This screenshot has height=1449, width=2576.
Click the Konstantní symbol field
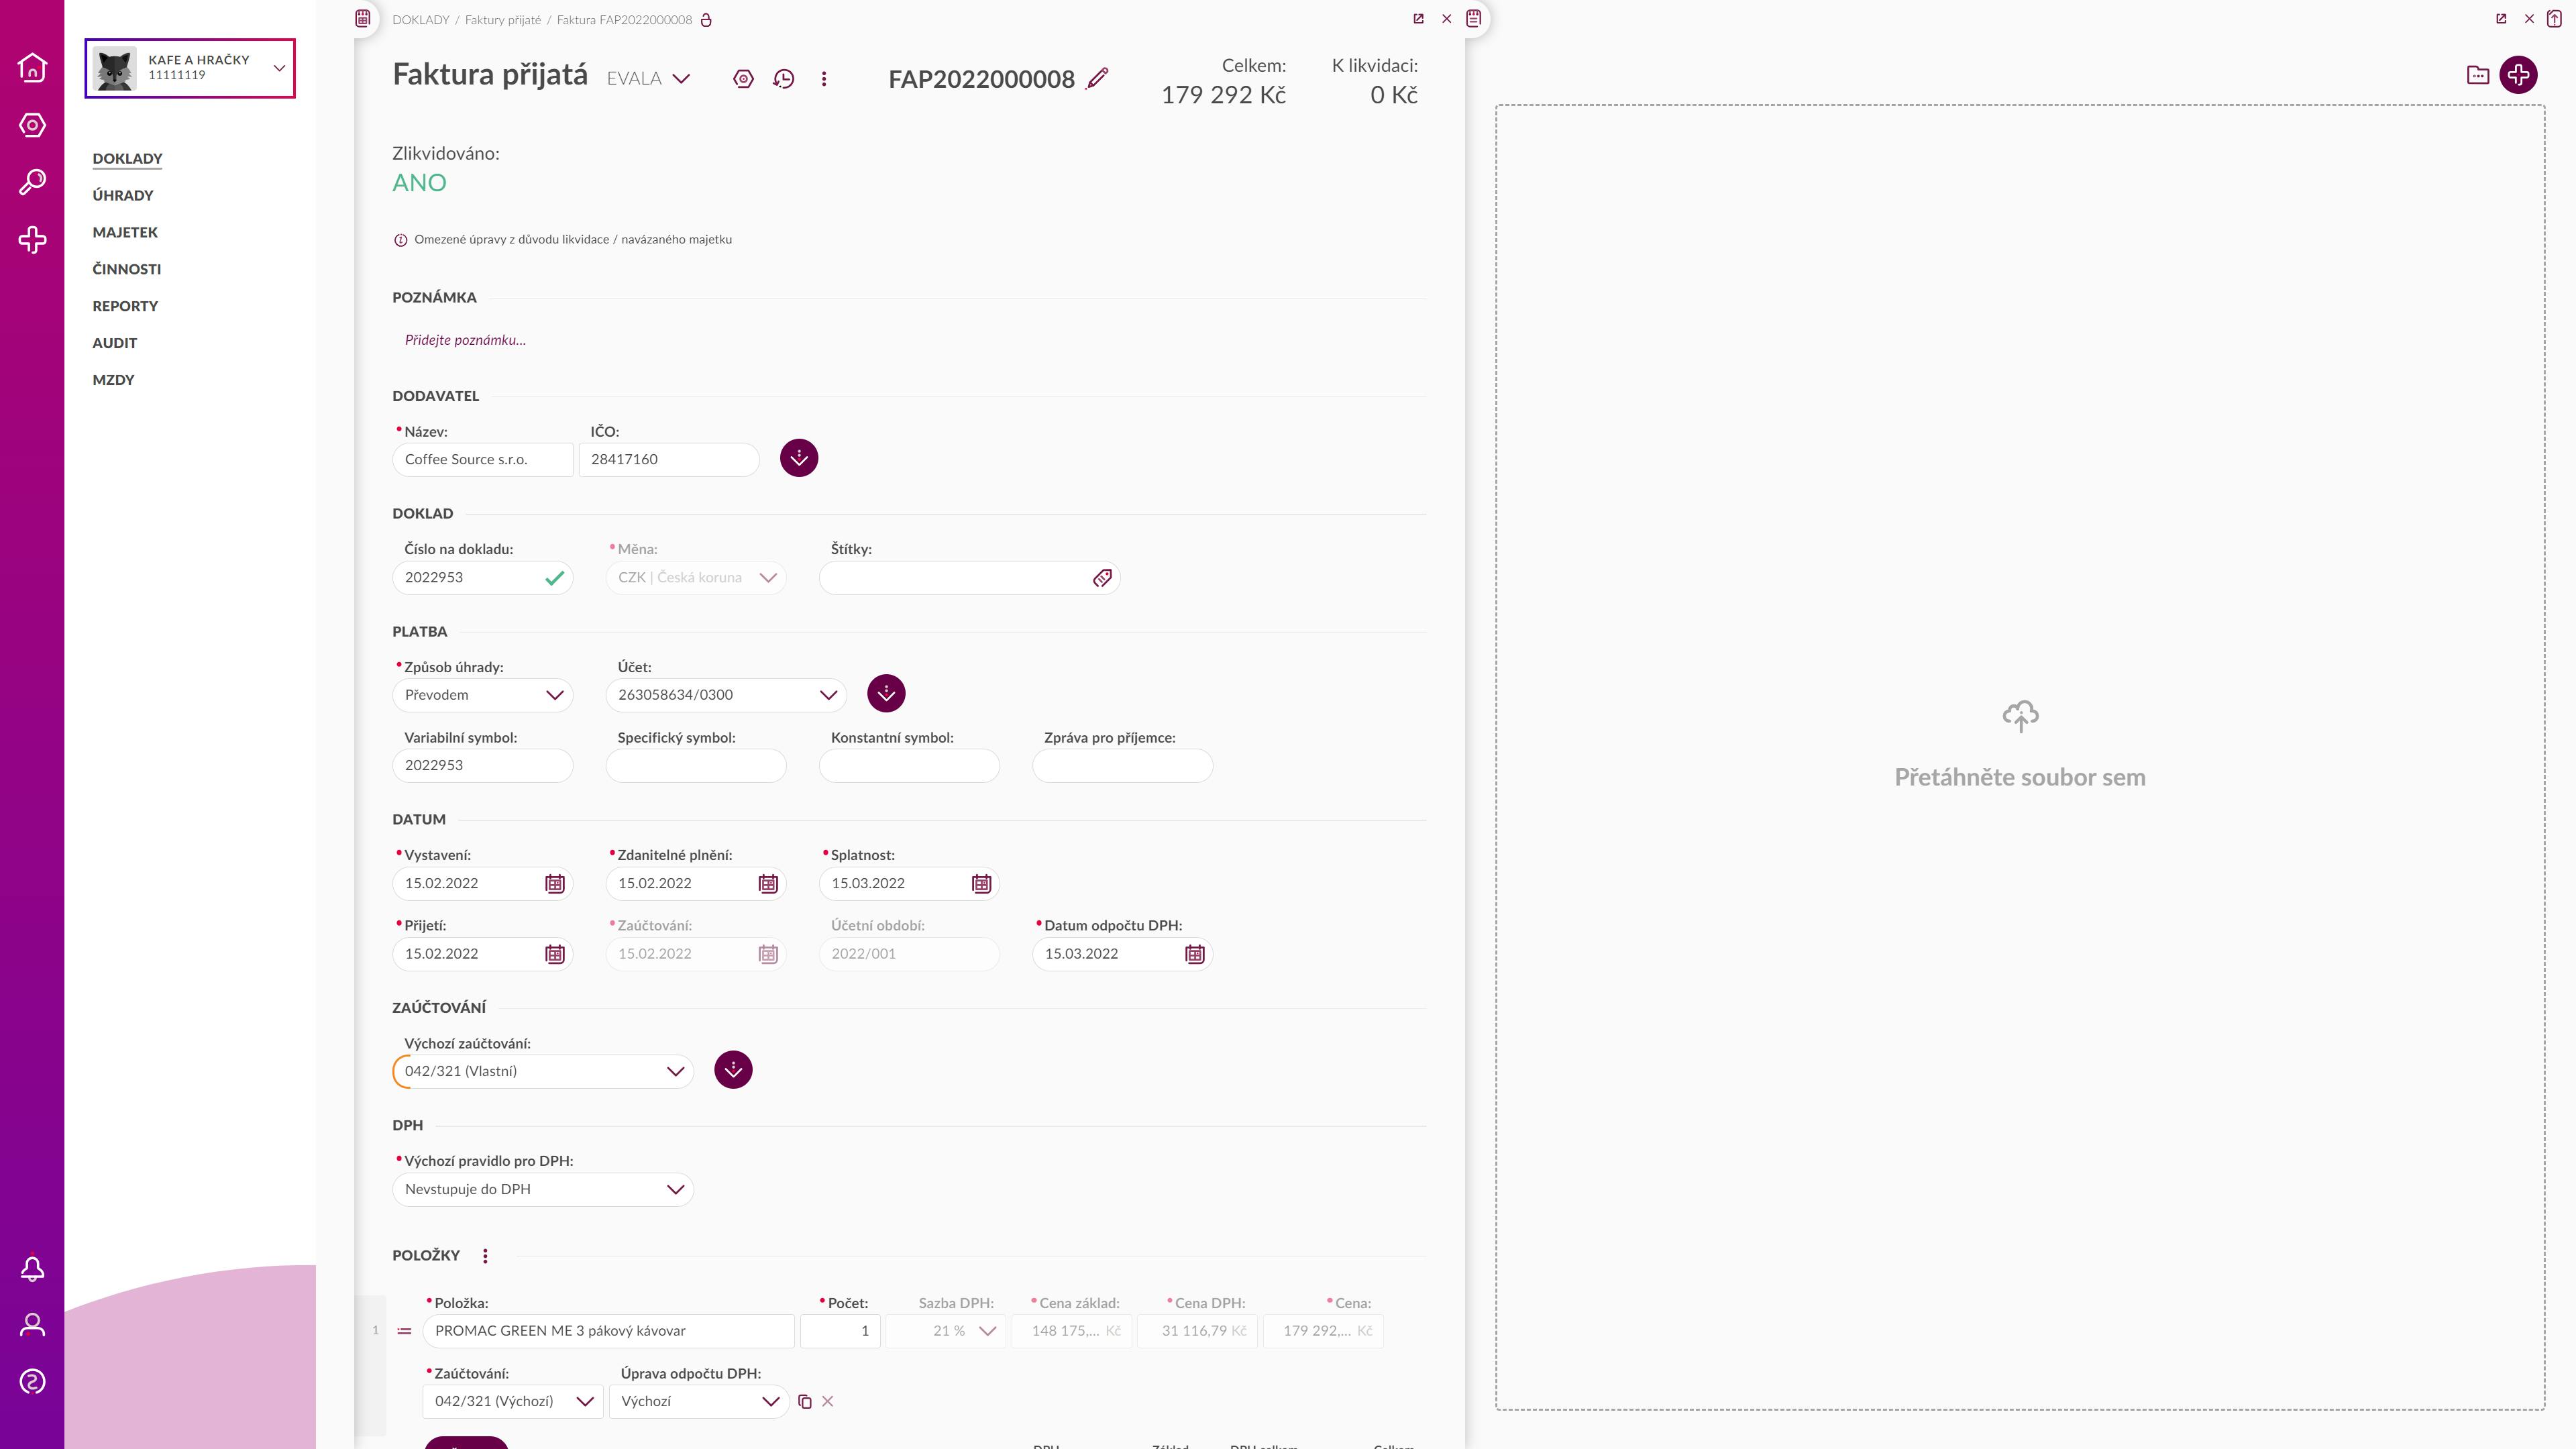coord(909,766)
